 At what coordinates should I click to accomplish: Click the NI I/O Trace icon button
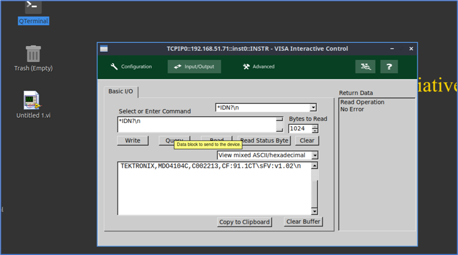(365, 67)
